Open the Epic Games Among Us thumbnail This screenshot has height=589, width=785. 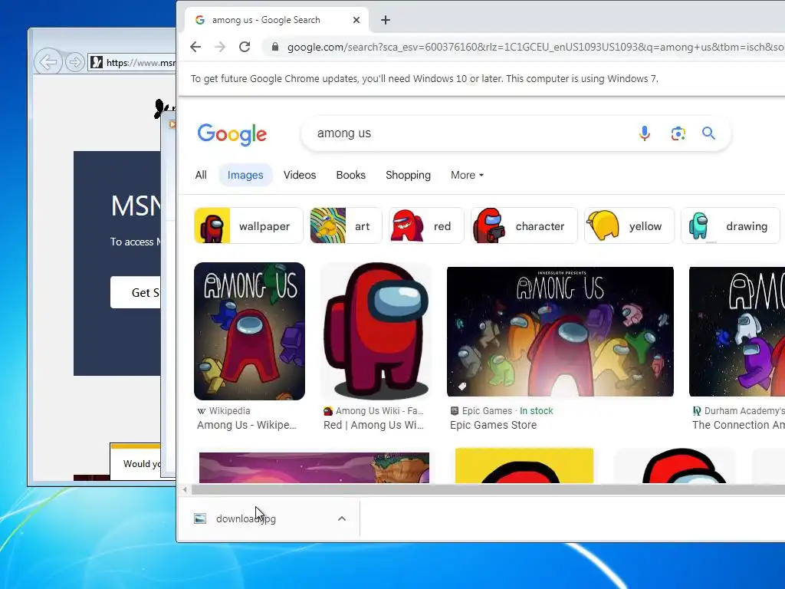point(560,331)
